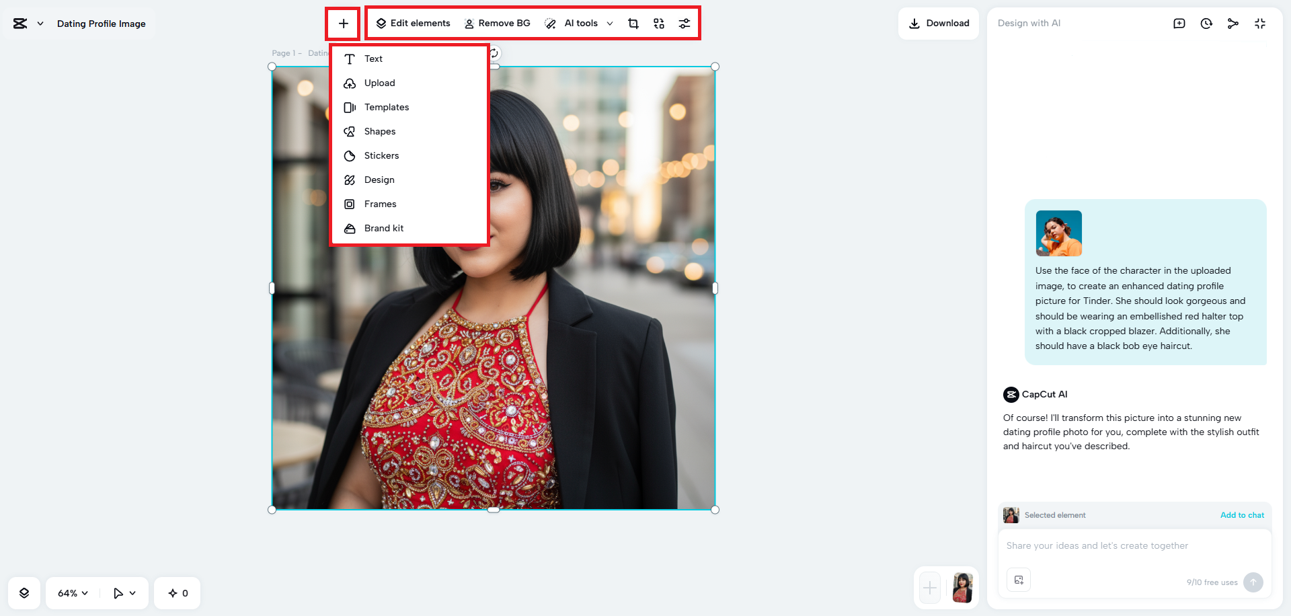Toggle Remove BG for the image

(497, 23)
